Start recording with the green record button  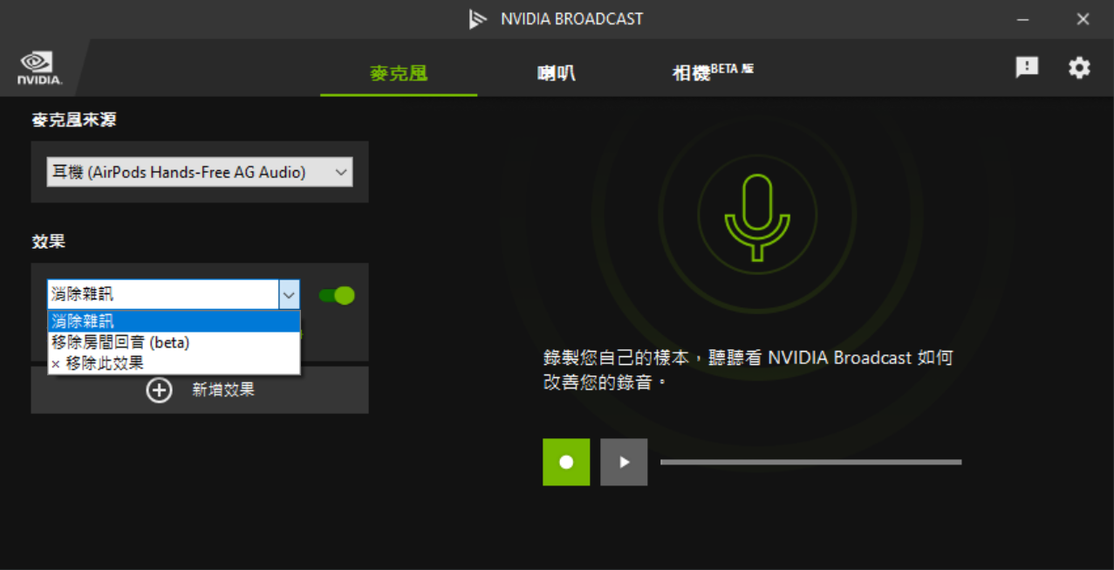(566, 462)
